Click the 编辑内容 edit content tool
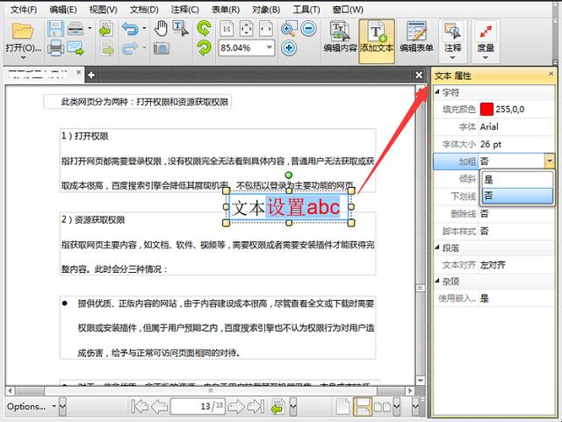Image resolution: width=562 pixels, height=422 pixels. click(x=340, y=38)
